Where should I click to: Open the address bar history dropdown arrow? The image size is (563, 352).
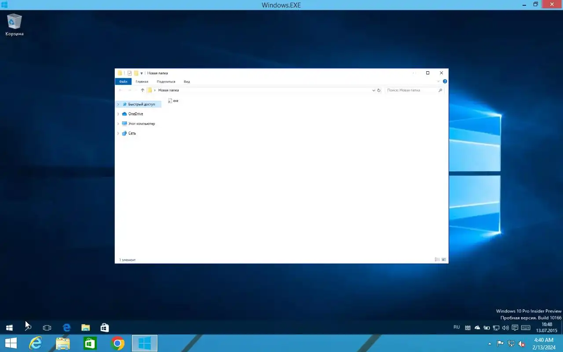click(x=373, y=90)
